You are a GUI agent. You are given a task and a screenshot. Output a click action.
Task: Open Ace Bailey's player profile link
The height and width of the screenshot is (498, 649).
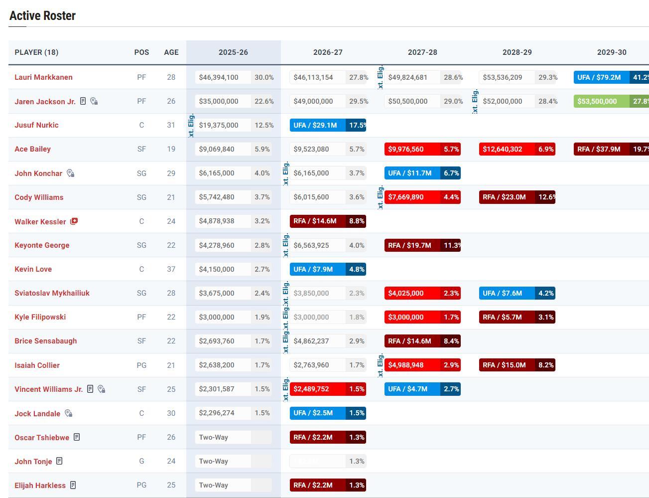tap(32, 149)
